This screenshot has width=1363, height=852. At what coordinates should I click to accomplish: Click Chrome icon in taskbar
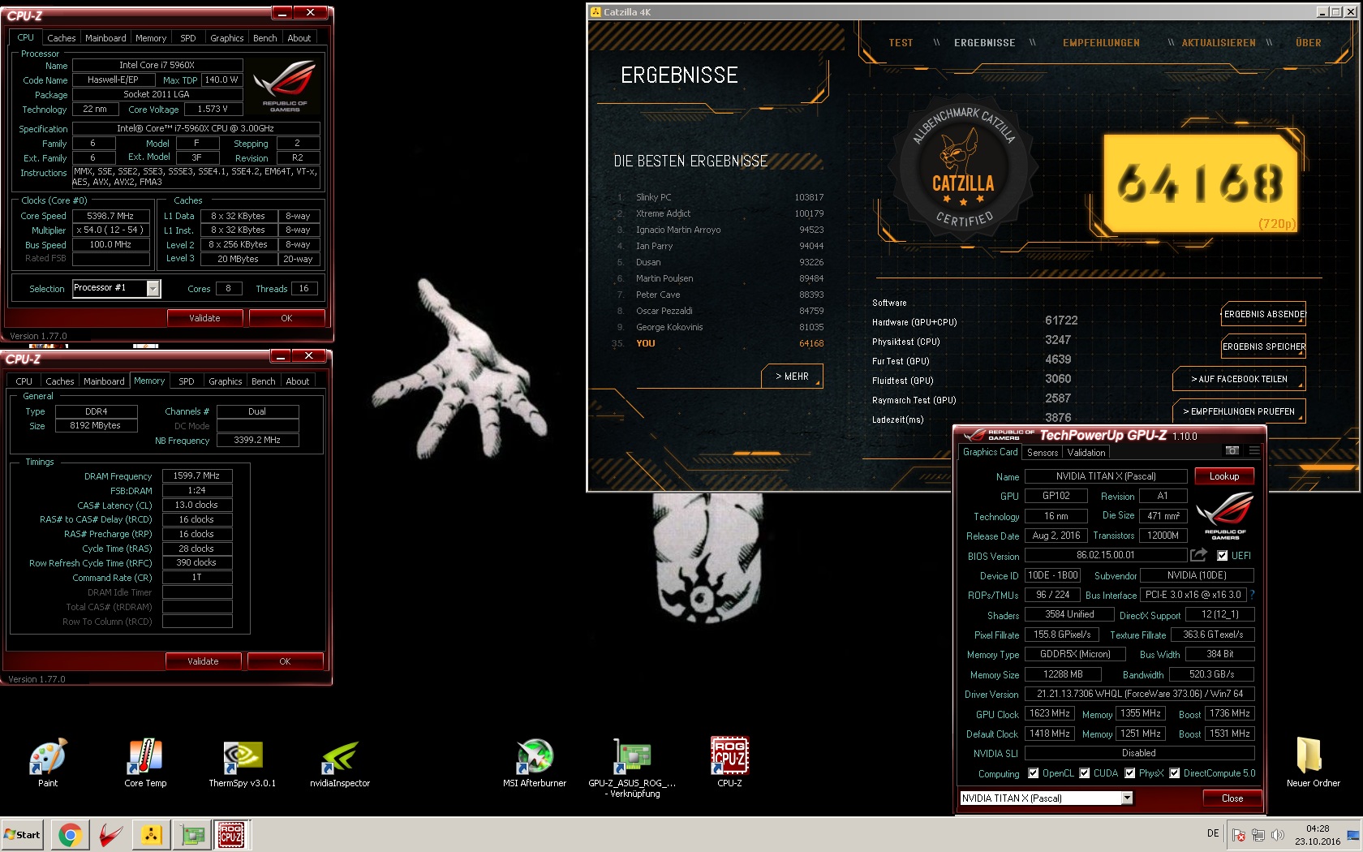click(70, 834)
